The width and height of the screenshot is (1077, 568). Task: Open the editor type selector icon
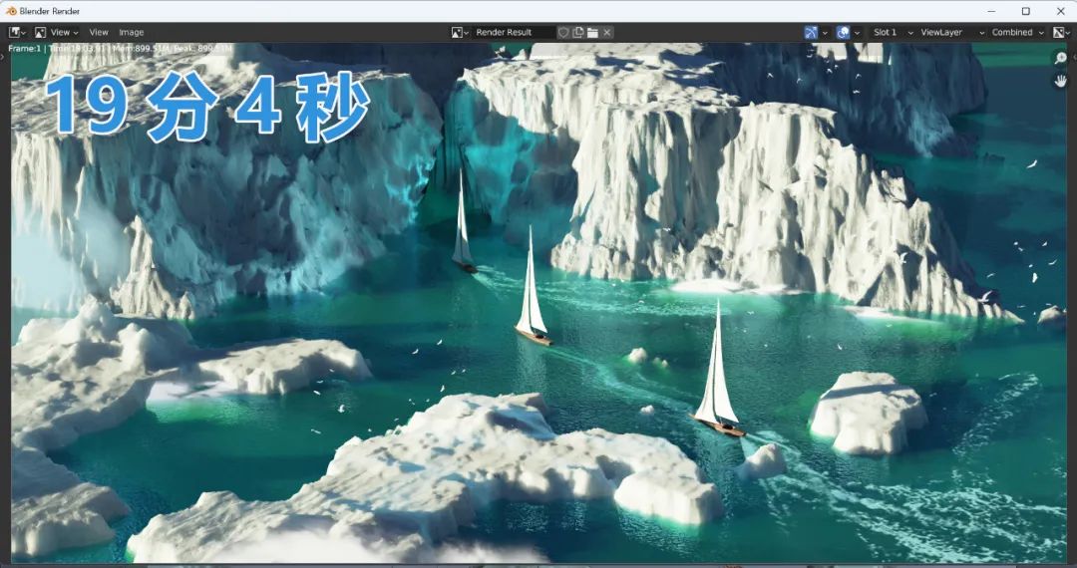pyautogui.click(x=17, y=32)
